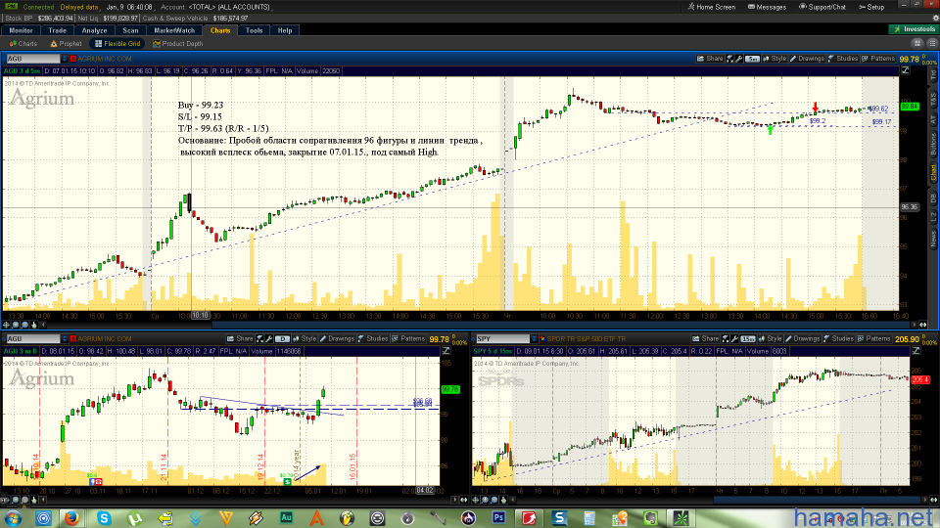Open Studies menu on the bottom-left chart
This screenshot has width=940, height=528.
(x=373, y=339)
